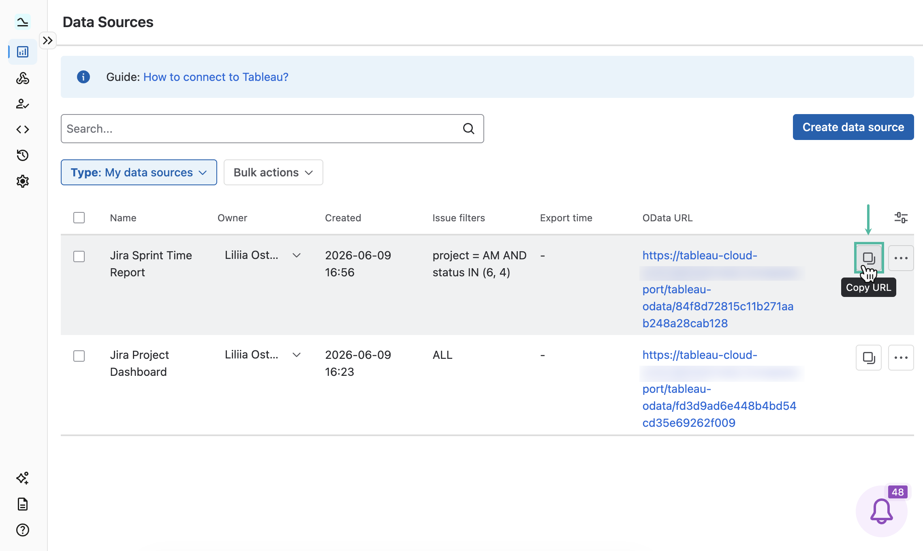Click the OData URL column header
This screenshot has height=551, width=923.
pyautogui.click(x=668, y=218)
